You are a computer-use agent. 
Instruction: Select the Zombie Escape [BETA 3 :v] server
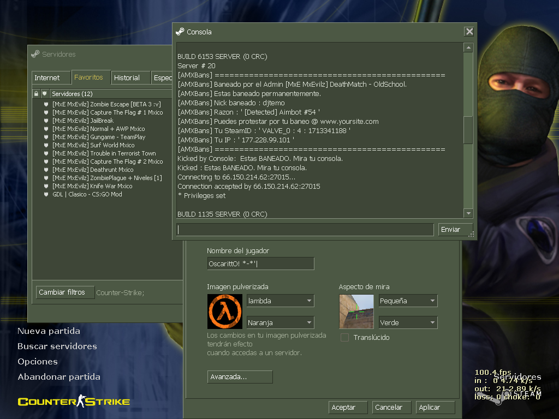[107, 104]
